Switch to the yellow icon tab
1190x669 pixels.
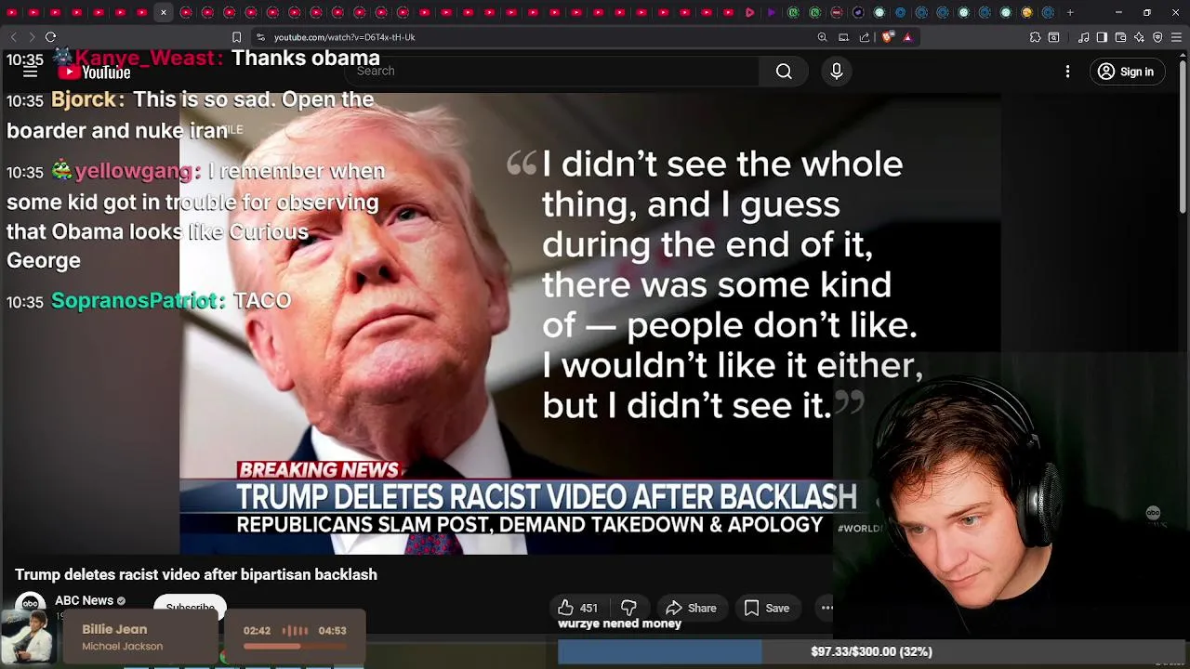point(1027,13)
